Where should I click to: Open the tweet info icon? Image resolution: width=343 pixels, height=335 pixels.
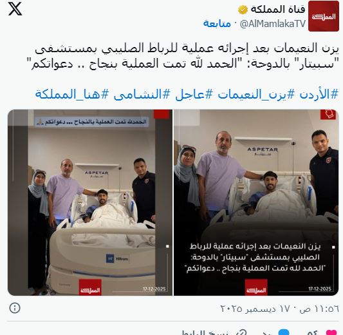click(15, 308)
